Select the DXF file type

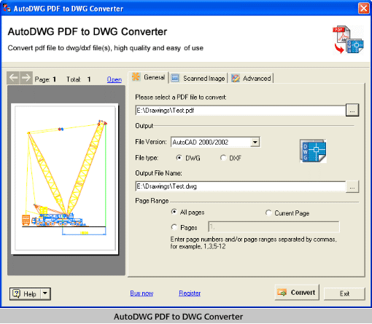[x=230, y=158]
